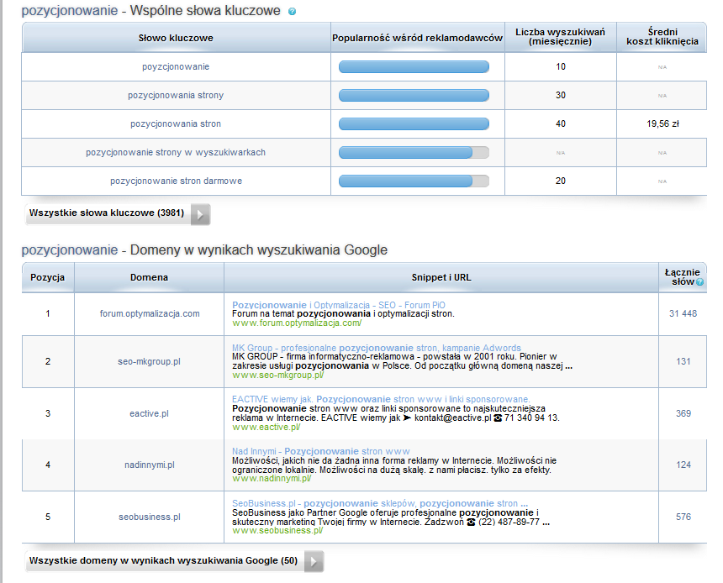This screenshot has width=723, height=583.
Task: Click arrow icon next to Wszystkie słowa kluczowe (3981)
Action: click(200, 214)
